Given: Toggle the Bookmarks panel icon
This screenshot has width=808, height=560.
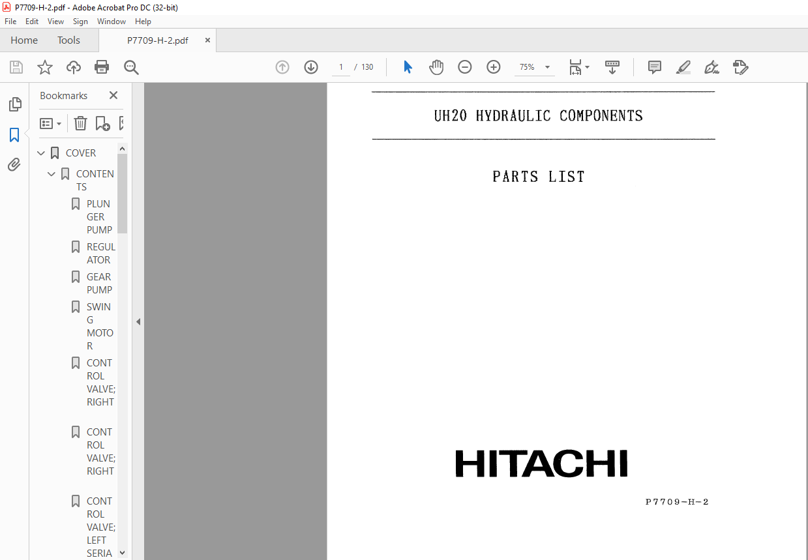Looking at the screenshot, I should click(14, 135).
